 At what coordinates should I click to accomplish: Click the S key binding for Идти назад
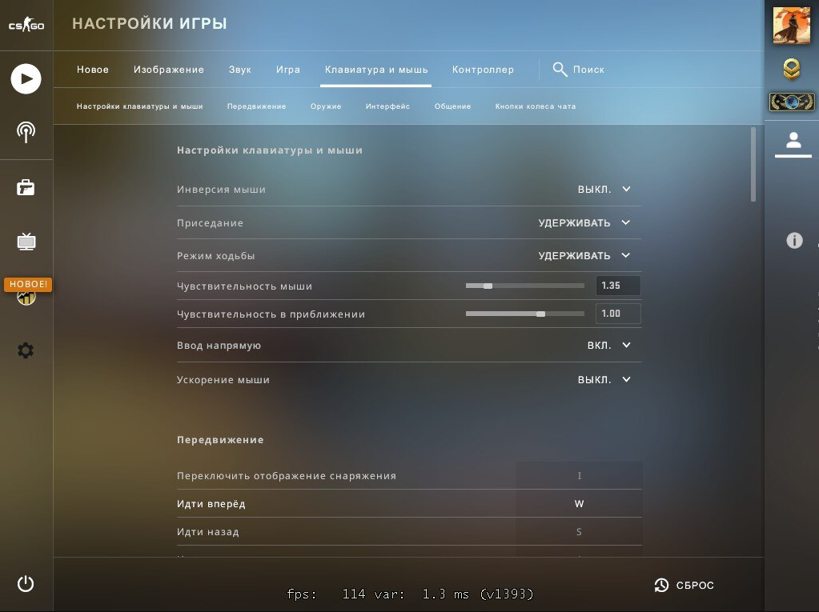579,532
